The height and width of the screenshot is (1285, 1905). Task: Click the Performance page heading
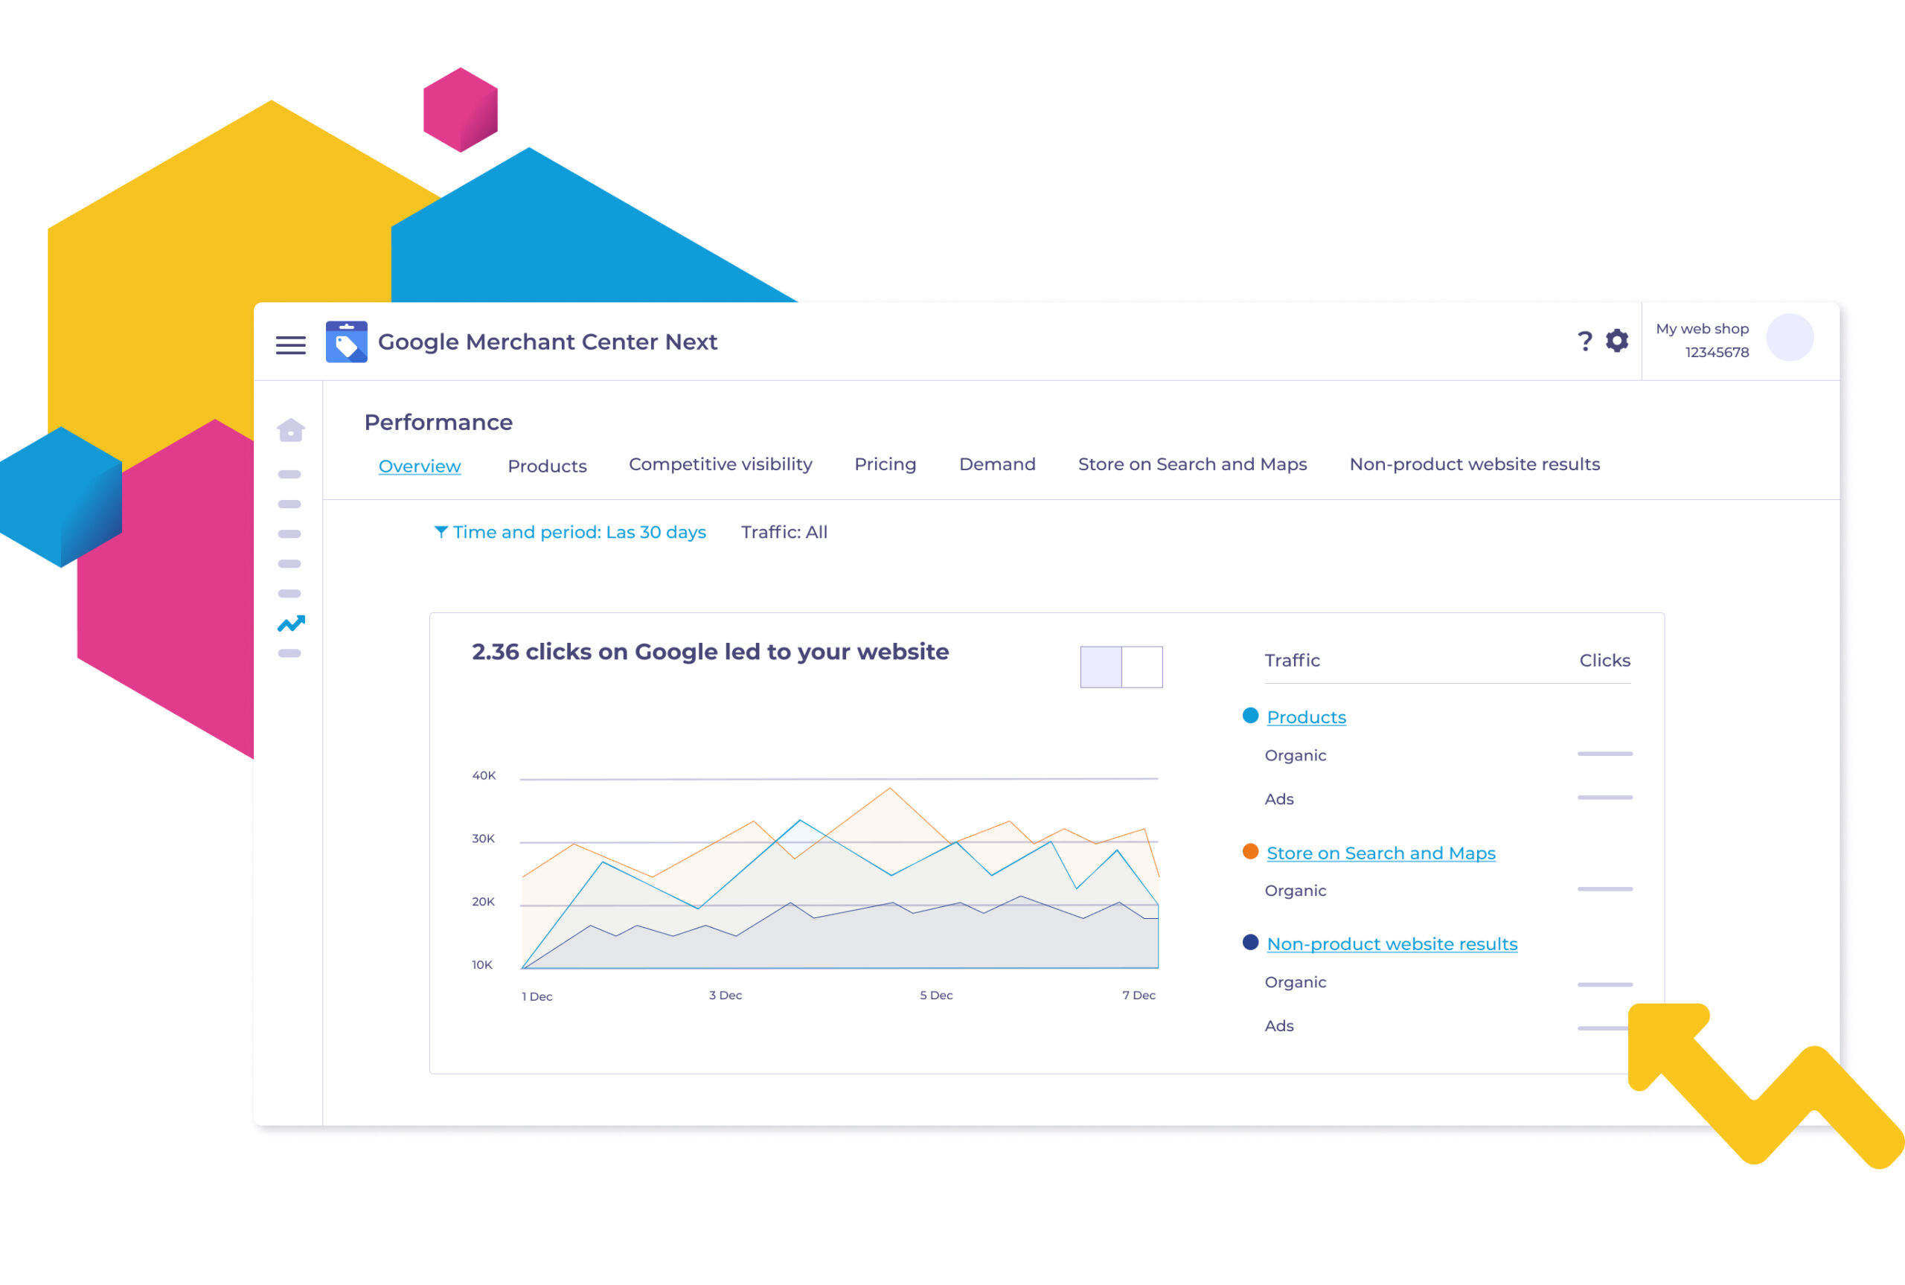point(438,422)
